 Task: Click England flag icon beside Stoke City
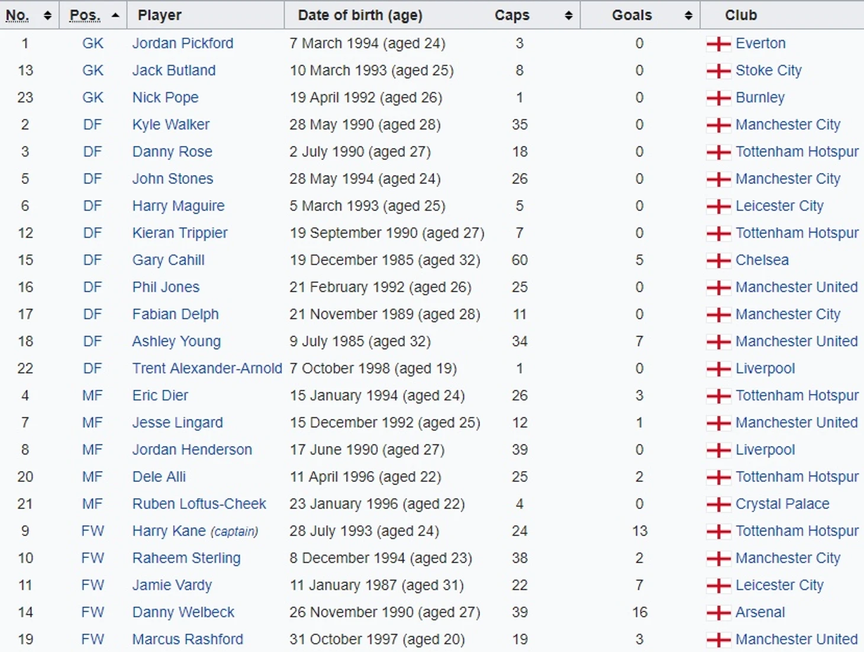718,71
